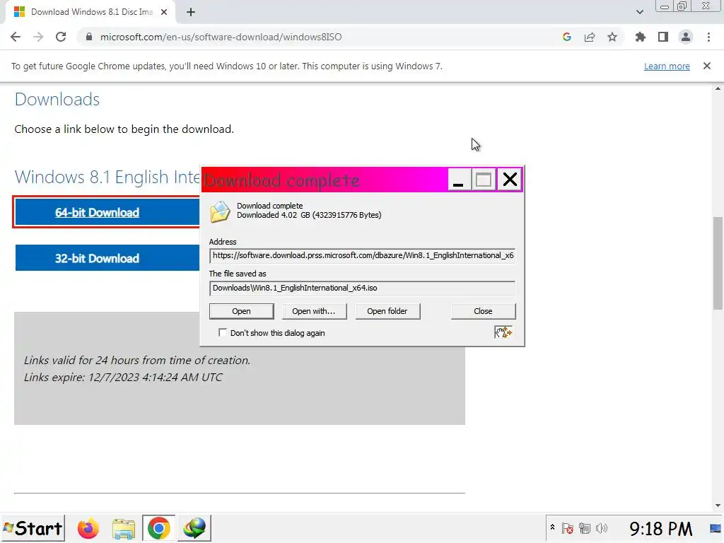
Task: Click the network tray icon
Action: 585,528
